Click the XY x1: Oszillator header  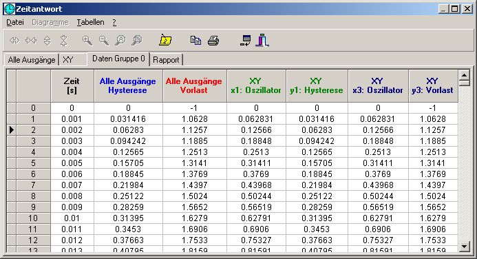coord(256,86)
